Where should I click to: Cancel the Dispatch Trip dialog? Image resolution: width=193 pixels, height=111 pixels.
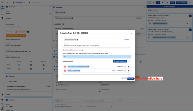point(124,79)
